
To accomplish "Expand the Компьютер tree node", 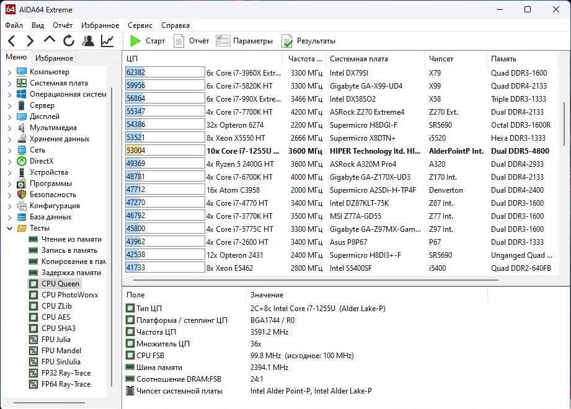I will (9, 72).
